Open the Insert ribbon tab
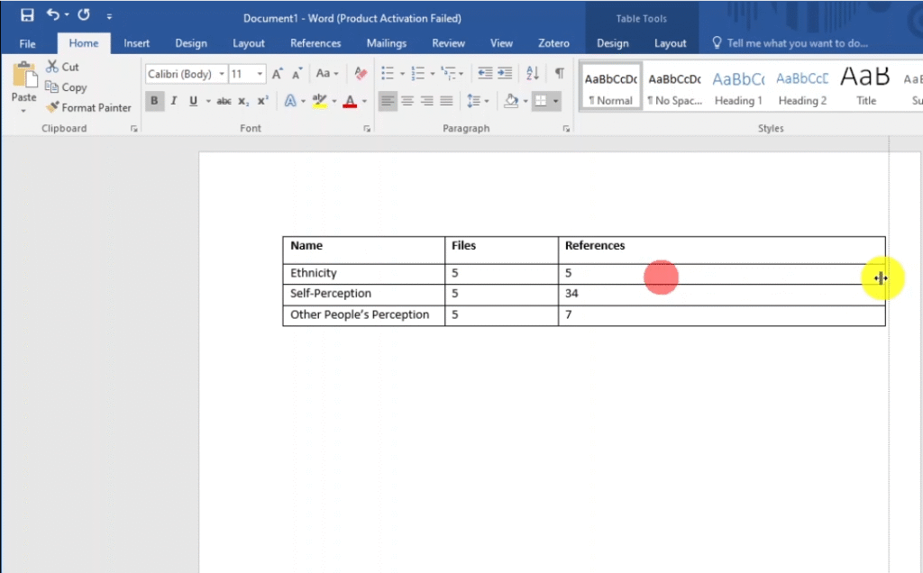923x573 pixels. click(137, 43)
